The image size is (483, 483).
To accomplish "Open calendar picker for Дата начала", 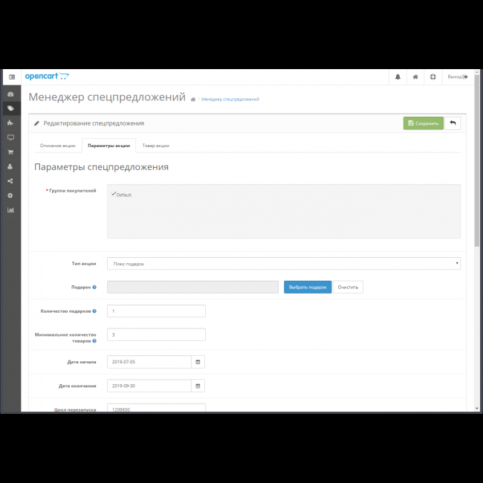I will click(x=198, y=362).
